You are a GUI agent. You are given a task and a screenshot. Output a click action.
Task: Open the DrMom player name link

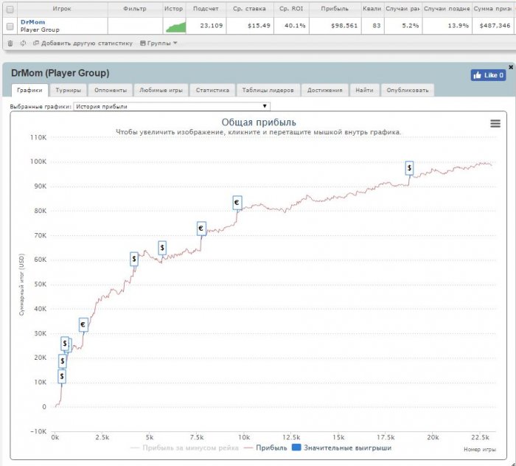[32, 22]
